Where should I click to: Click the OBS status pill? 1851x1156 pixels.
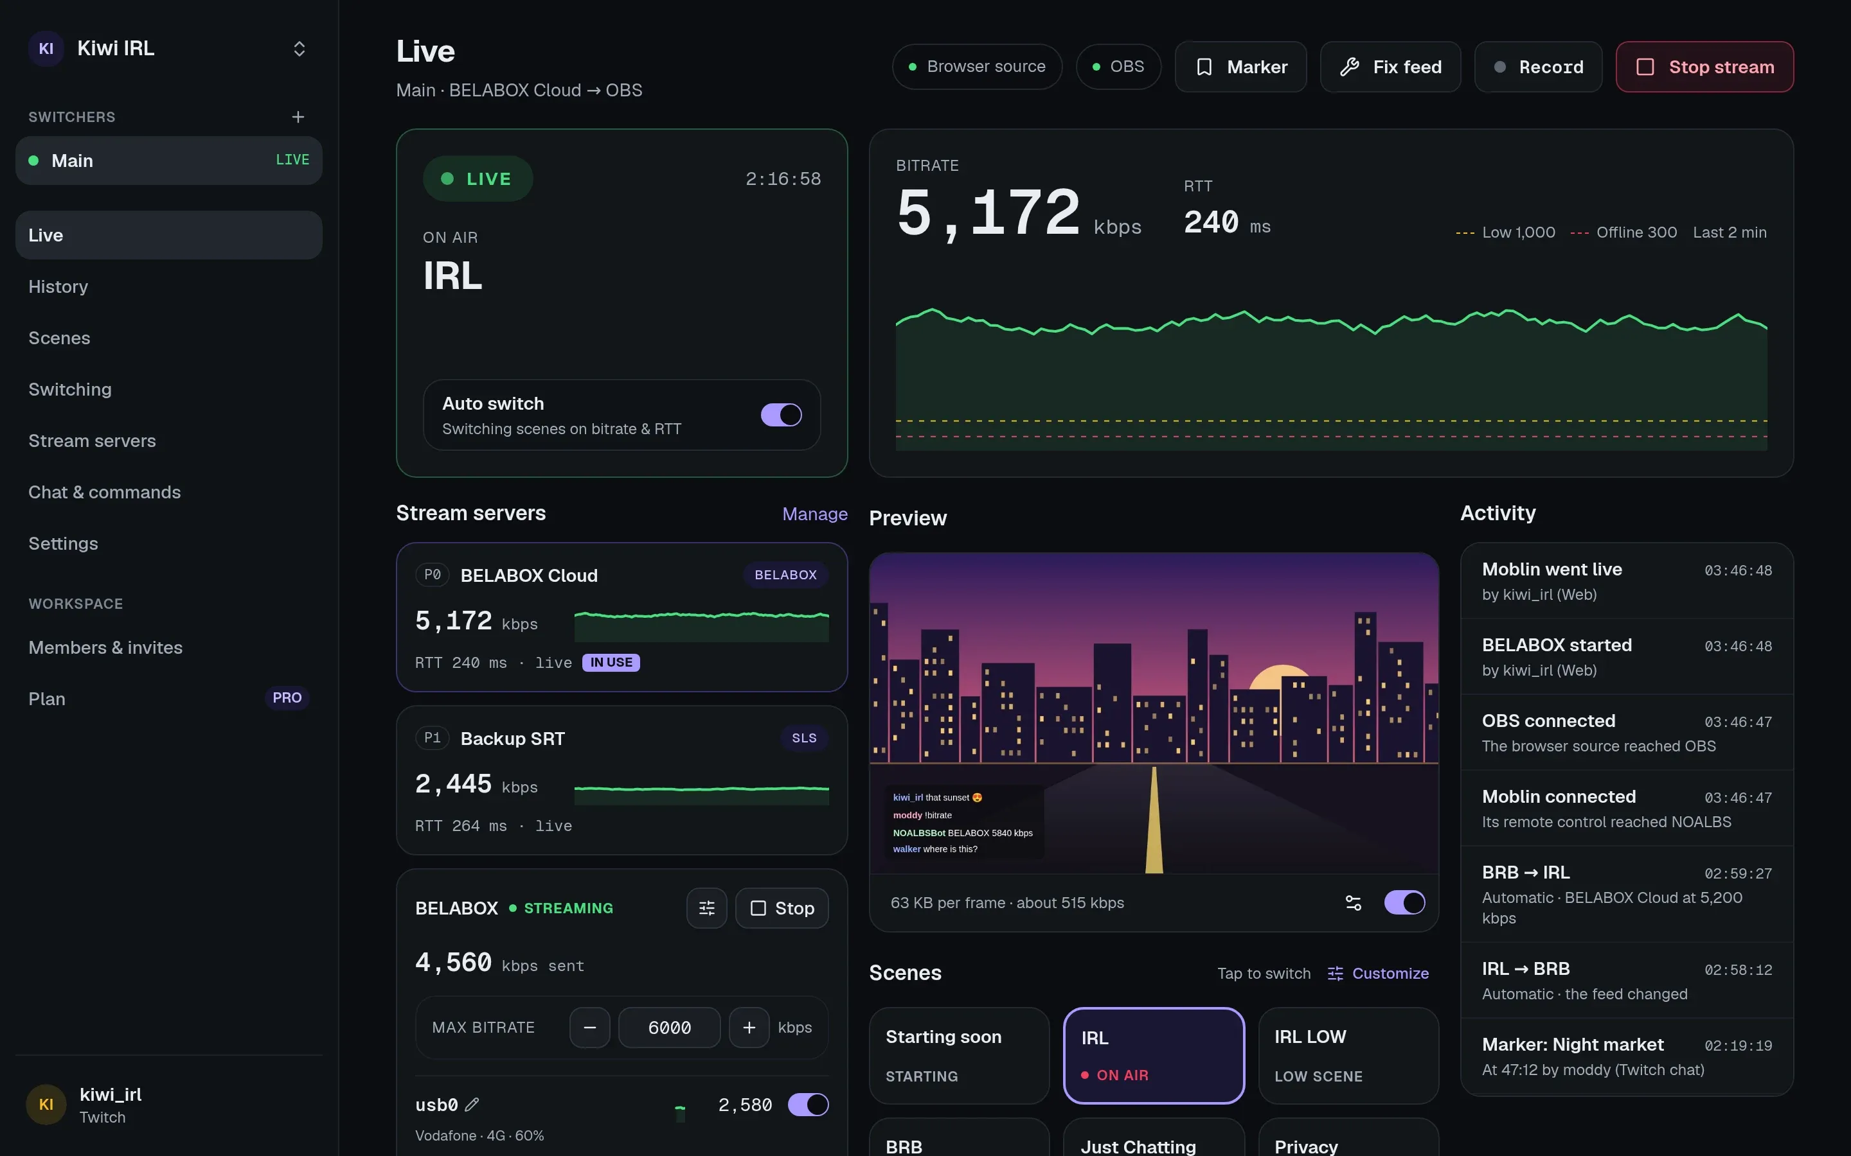pyautogui.click(x=1118, y=67)
